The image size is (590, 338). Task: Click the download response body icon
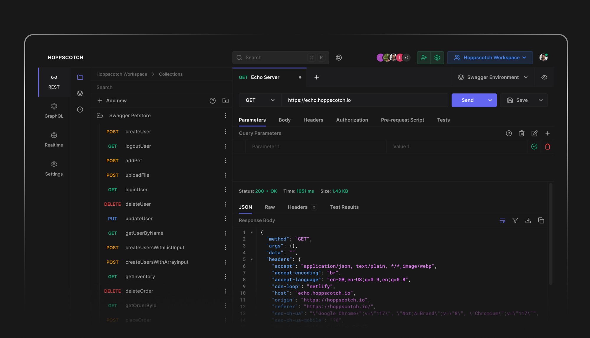[528, 221]
